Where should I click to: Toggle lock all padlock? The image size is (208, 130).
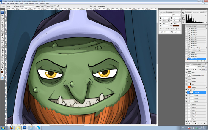[195, 69]
